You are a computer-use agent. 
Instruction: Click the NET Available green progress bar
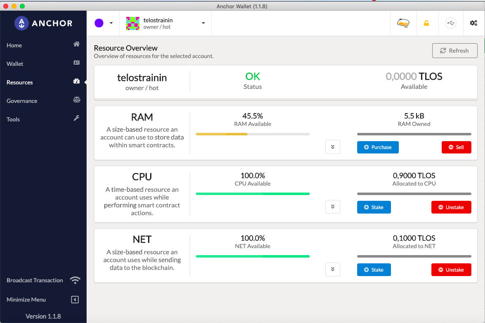pyautogui.click(x=253, y=256)
